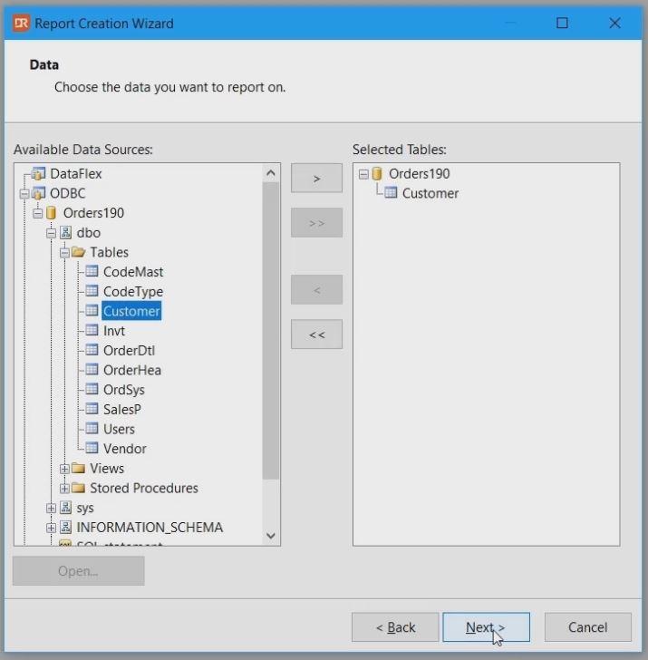Expand the sys schema node

click(52, 508)
